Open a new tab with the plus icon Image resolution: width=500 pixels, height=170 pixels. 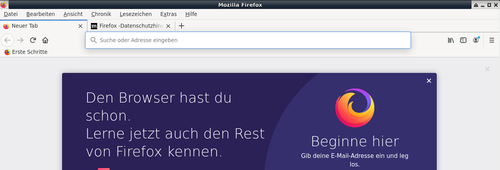coord(181,26)
